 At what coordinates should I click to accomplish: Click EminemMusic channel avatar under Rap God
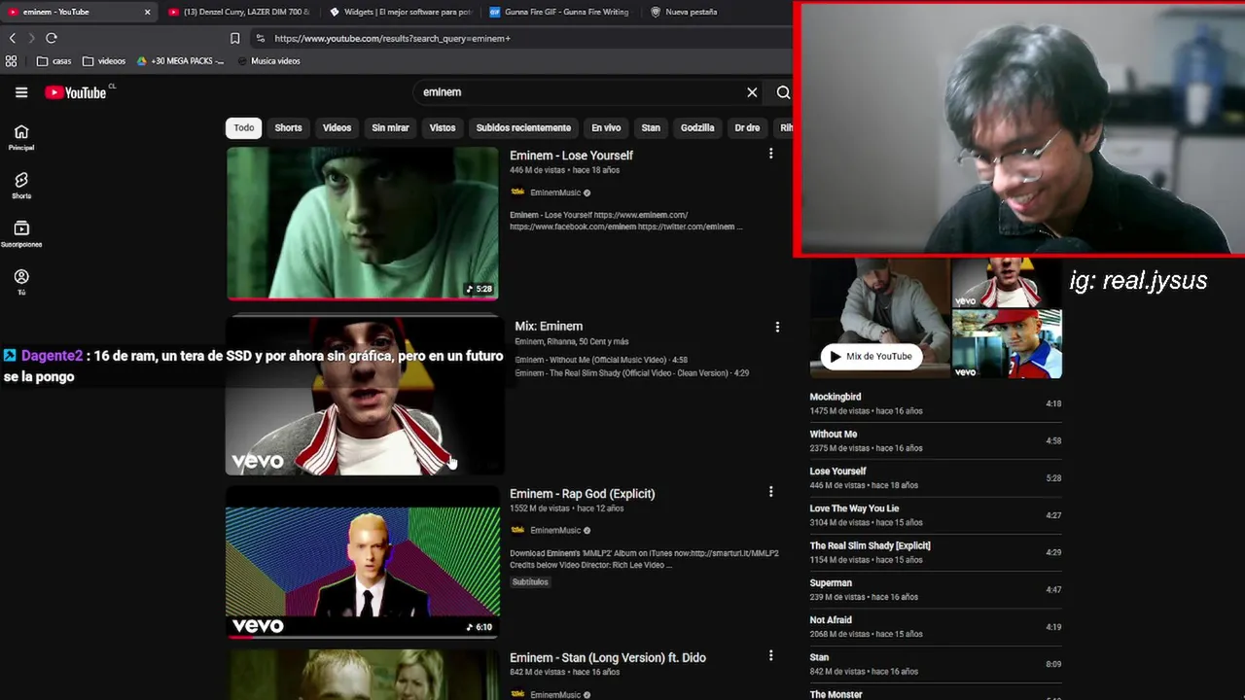517,530
